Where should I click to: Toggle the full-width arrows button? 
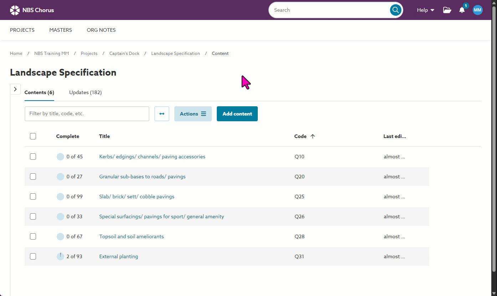pos(162,114)
